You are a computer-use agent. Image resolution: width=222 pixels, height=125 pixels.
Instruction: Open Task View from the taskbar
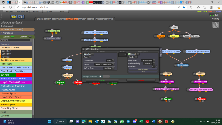pos(71,121)
